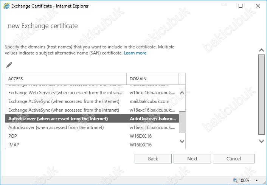This screenshot has width=267, height=185.
Task: Select the POP row
Action: 92,136
